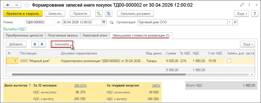Viewport: 261px width, 103px height.
Task: Open help for Доля вычетов question mark
Action: click(30, 85)
